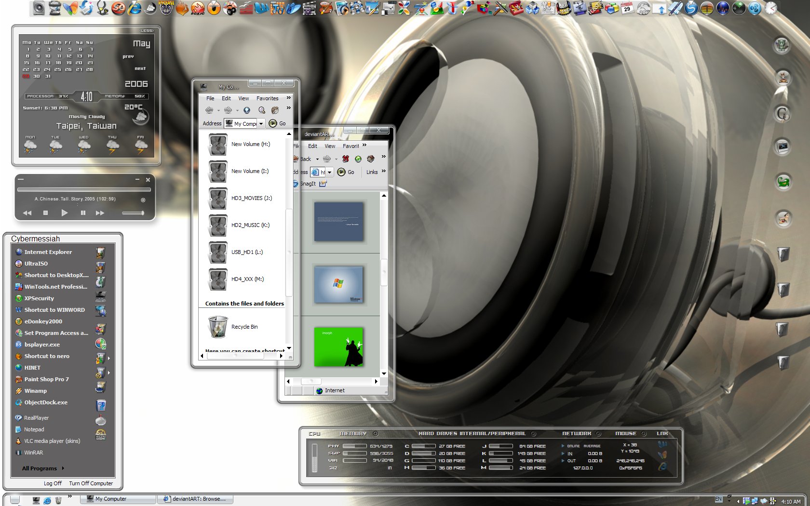This screenshot has width=810, height=506.
Task: Toggle the small round button beside track title
Action: pyautogui.click(x=143, y=200)
